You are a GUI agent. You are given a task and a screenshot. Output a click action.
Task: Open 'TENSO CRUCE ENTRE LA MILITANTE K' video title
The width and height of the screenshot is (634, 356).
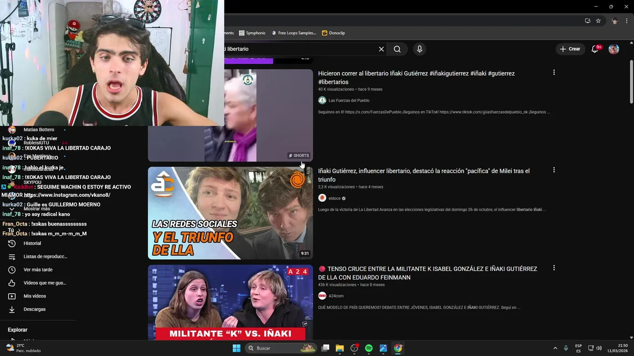click(427, 273)
